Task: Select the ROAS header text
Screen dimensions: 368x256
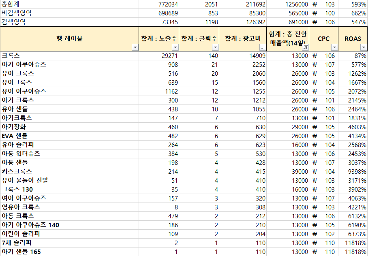Action: coord(353,39)
